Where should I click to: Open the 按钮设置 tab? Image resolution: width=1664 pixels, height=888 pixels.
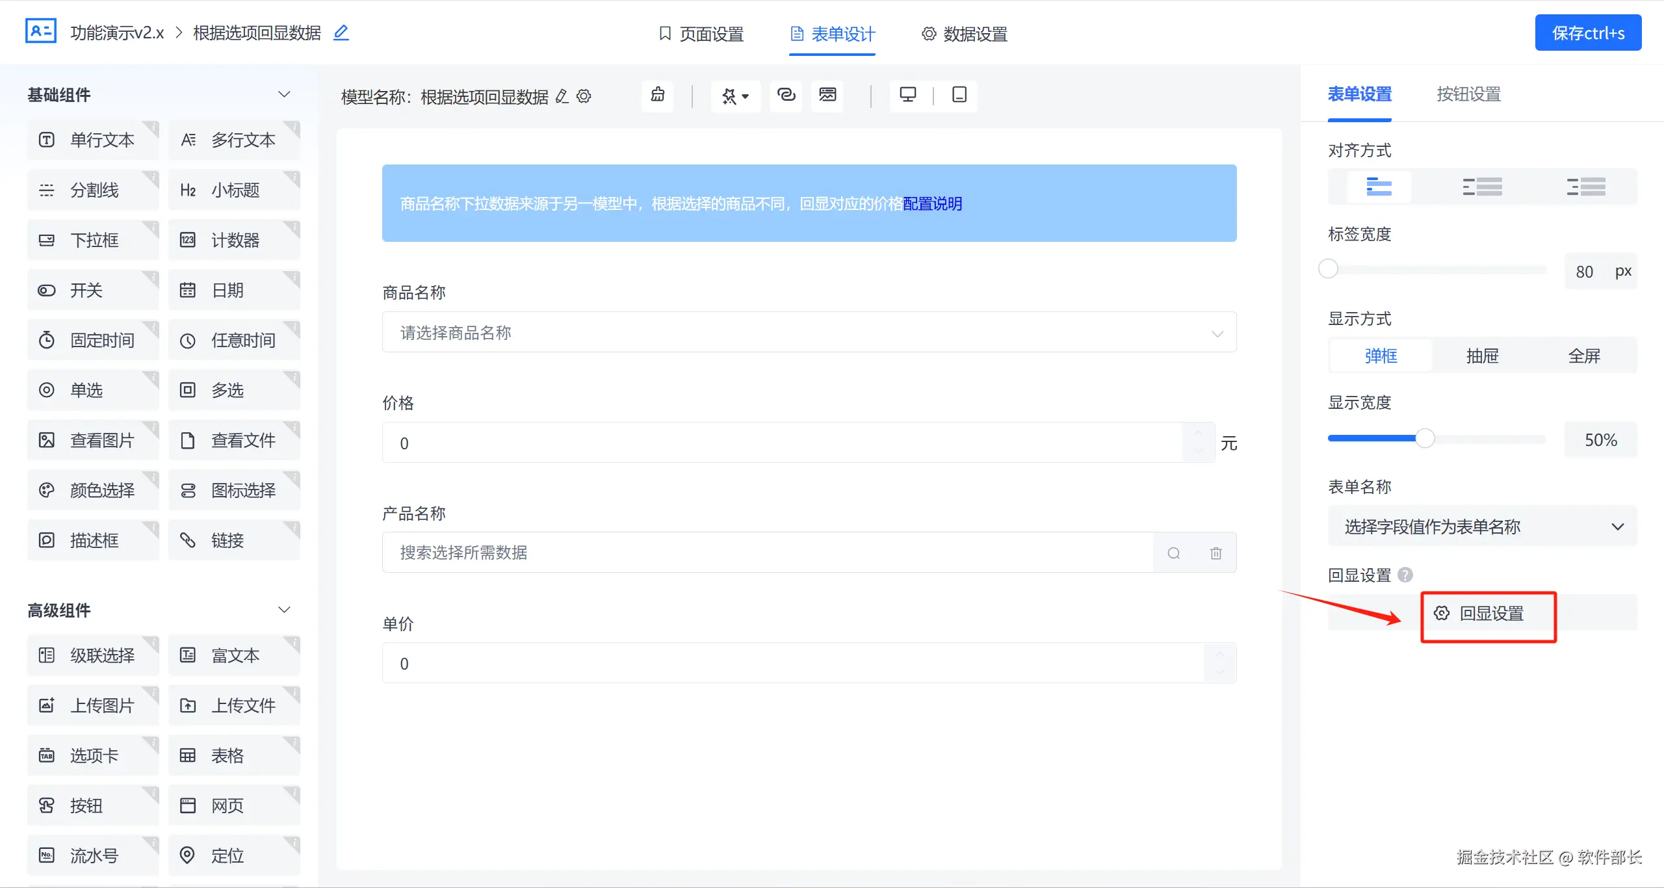1468,94
